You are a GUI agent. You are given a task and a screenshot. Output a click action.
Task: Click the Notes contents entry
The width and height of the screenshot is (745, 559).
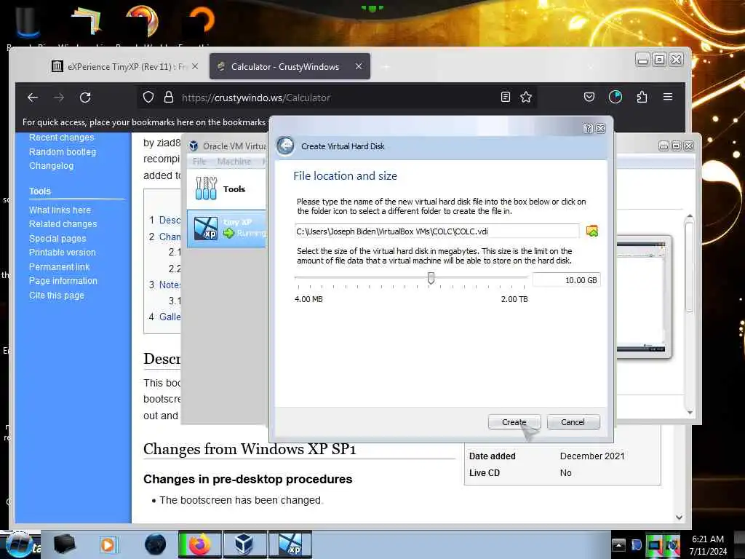[169, 285]
